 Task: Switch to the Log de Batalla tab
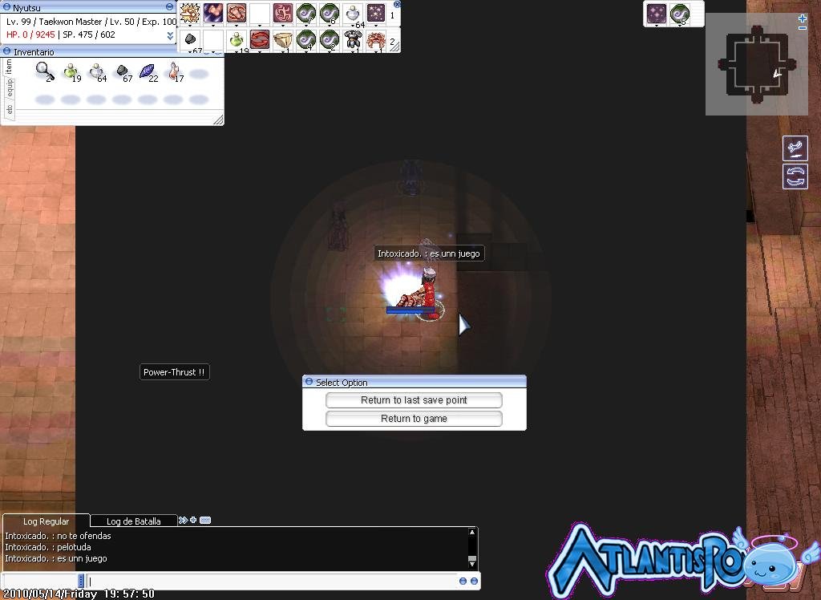pyautogui.click(x=134, y=521)
